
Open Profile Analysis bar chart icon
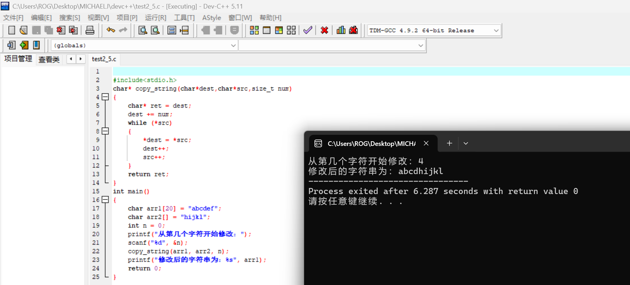341,30
